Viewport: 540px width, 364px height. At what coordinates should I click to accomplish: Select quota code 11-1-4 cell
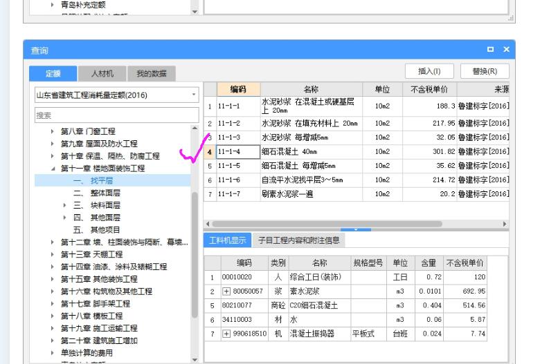click(238, 151)
